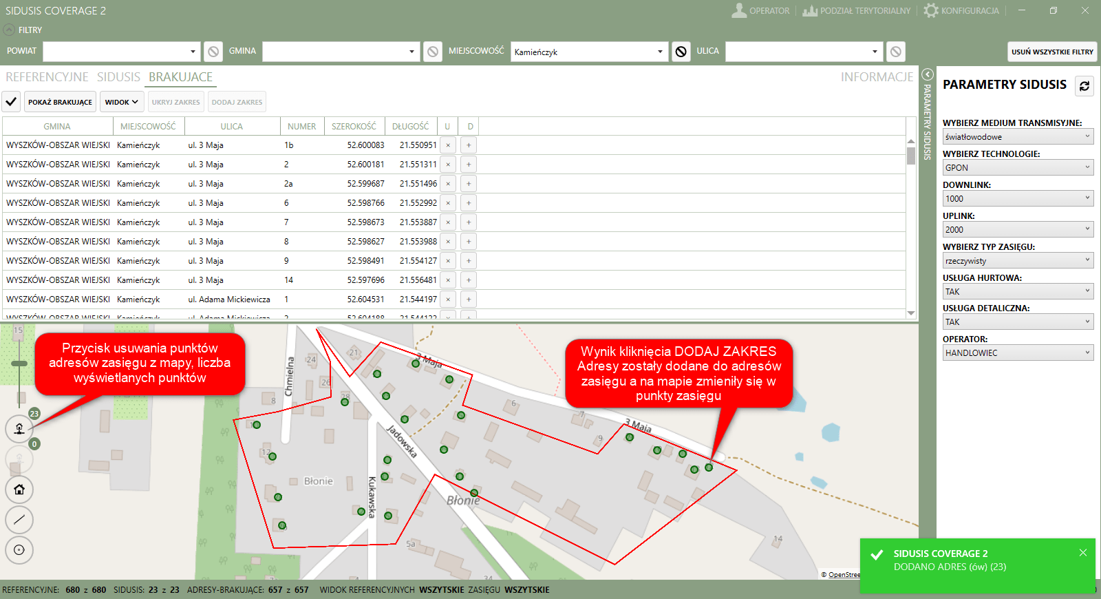This screenshot has height=599, width=1101.
Task: Click the plus button for ul. 3 Maja 1b
Action: pyautogui.click(x=469, y=145)
